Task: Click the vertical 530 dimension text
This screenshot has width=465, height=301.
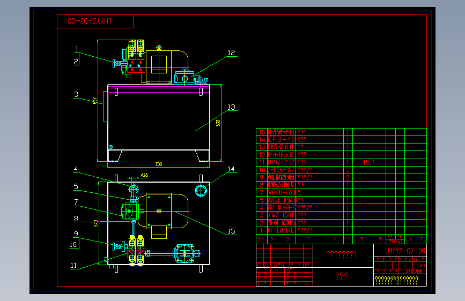Action: pyautogui.click(x=218, y=123)
